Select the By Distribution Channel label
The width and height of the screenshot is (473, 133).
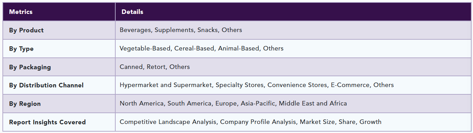[46, 85]
